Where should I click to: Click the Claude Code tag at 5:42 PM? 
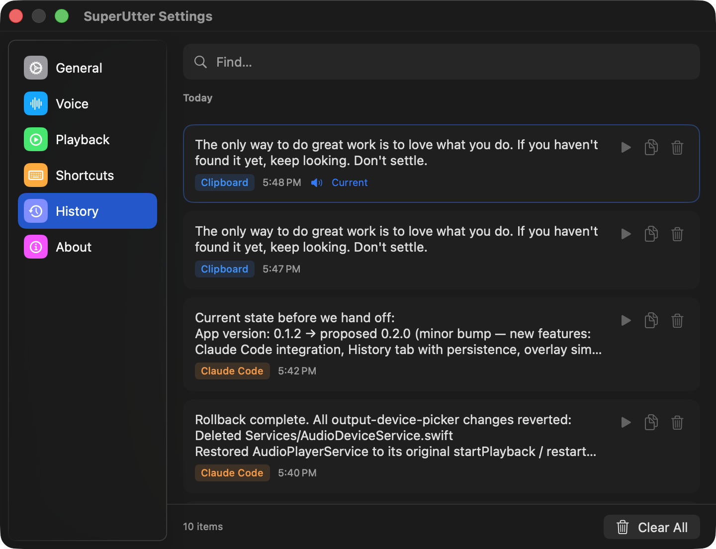click(232, 371)
